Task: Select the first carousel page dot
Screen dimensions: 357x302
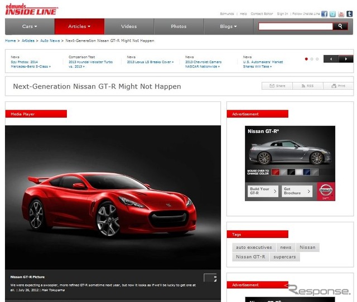Action: (x=306, y=59)
